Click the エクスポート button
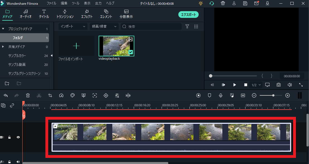This screenshot has width=309, height=164. coord(188,15)
